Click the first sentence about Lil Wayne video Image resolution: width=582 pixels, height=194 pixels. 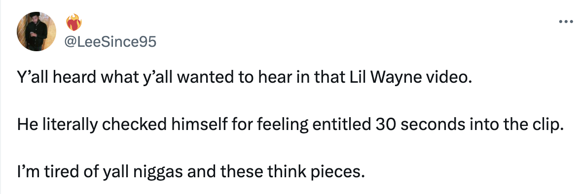pyautogui.click(x=244, y=78)
